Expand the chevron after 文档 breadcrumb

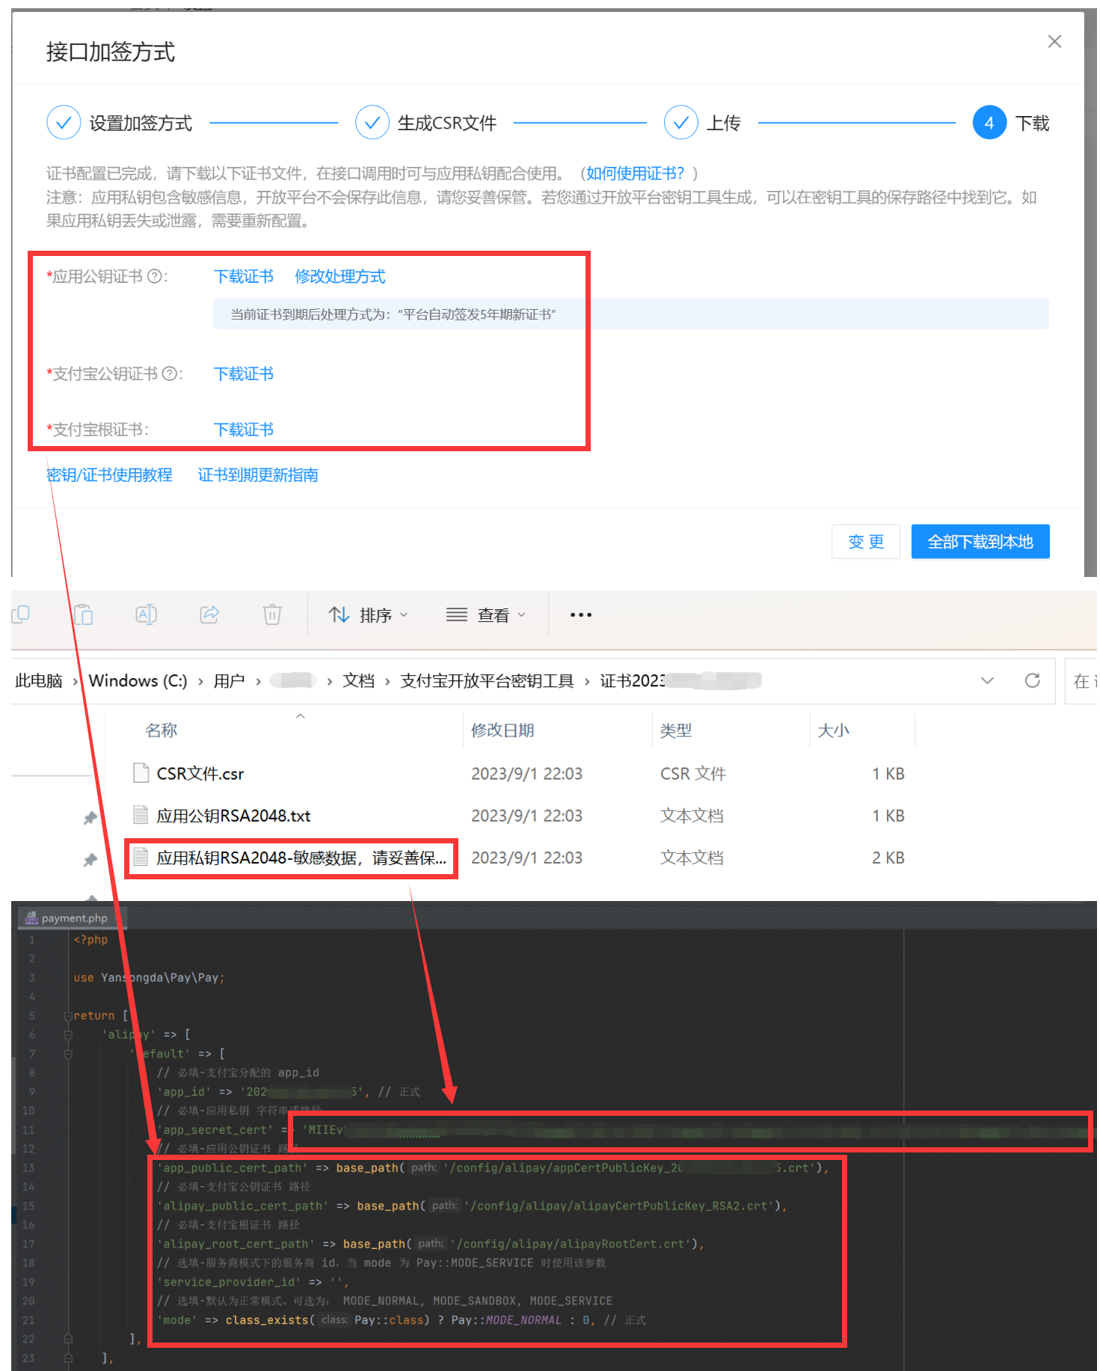[387, 682]
